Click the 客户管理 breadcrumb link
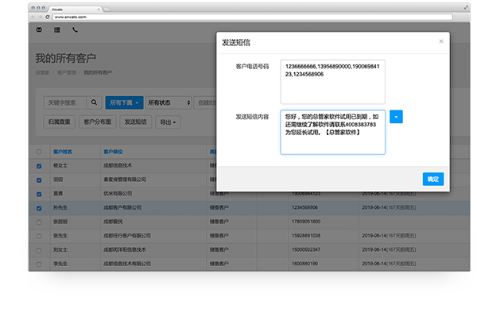This screenshot has width=477, height=313. pyautogui.click(x=67, y=72)
